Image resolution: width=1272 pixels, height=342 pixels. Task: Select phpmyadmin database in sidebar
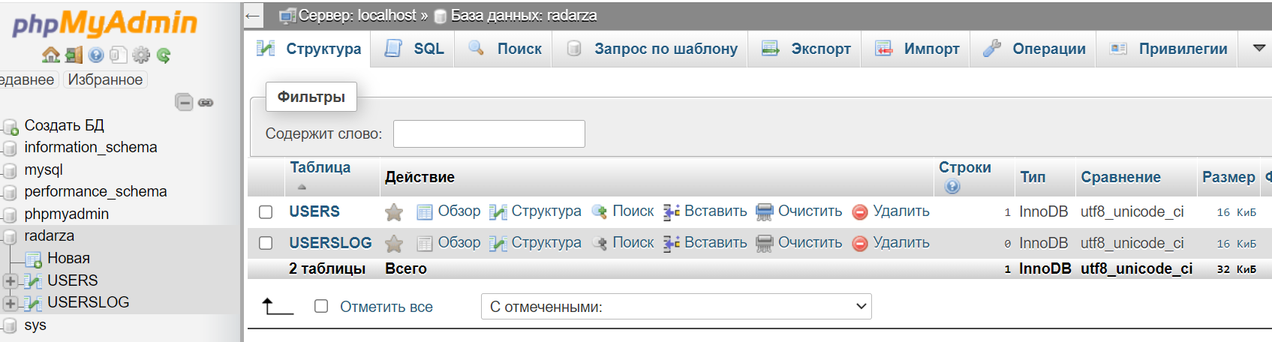(67, 214)
